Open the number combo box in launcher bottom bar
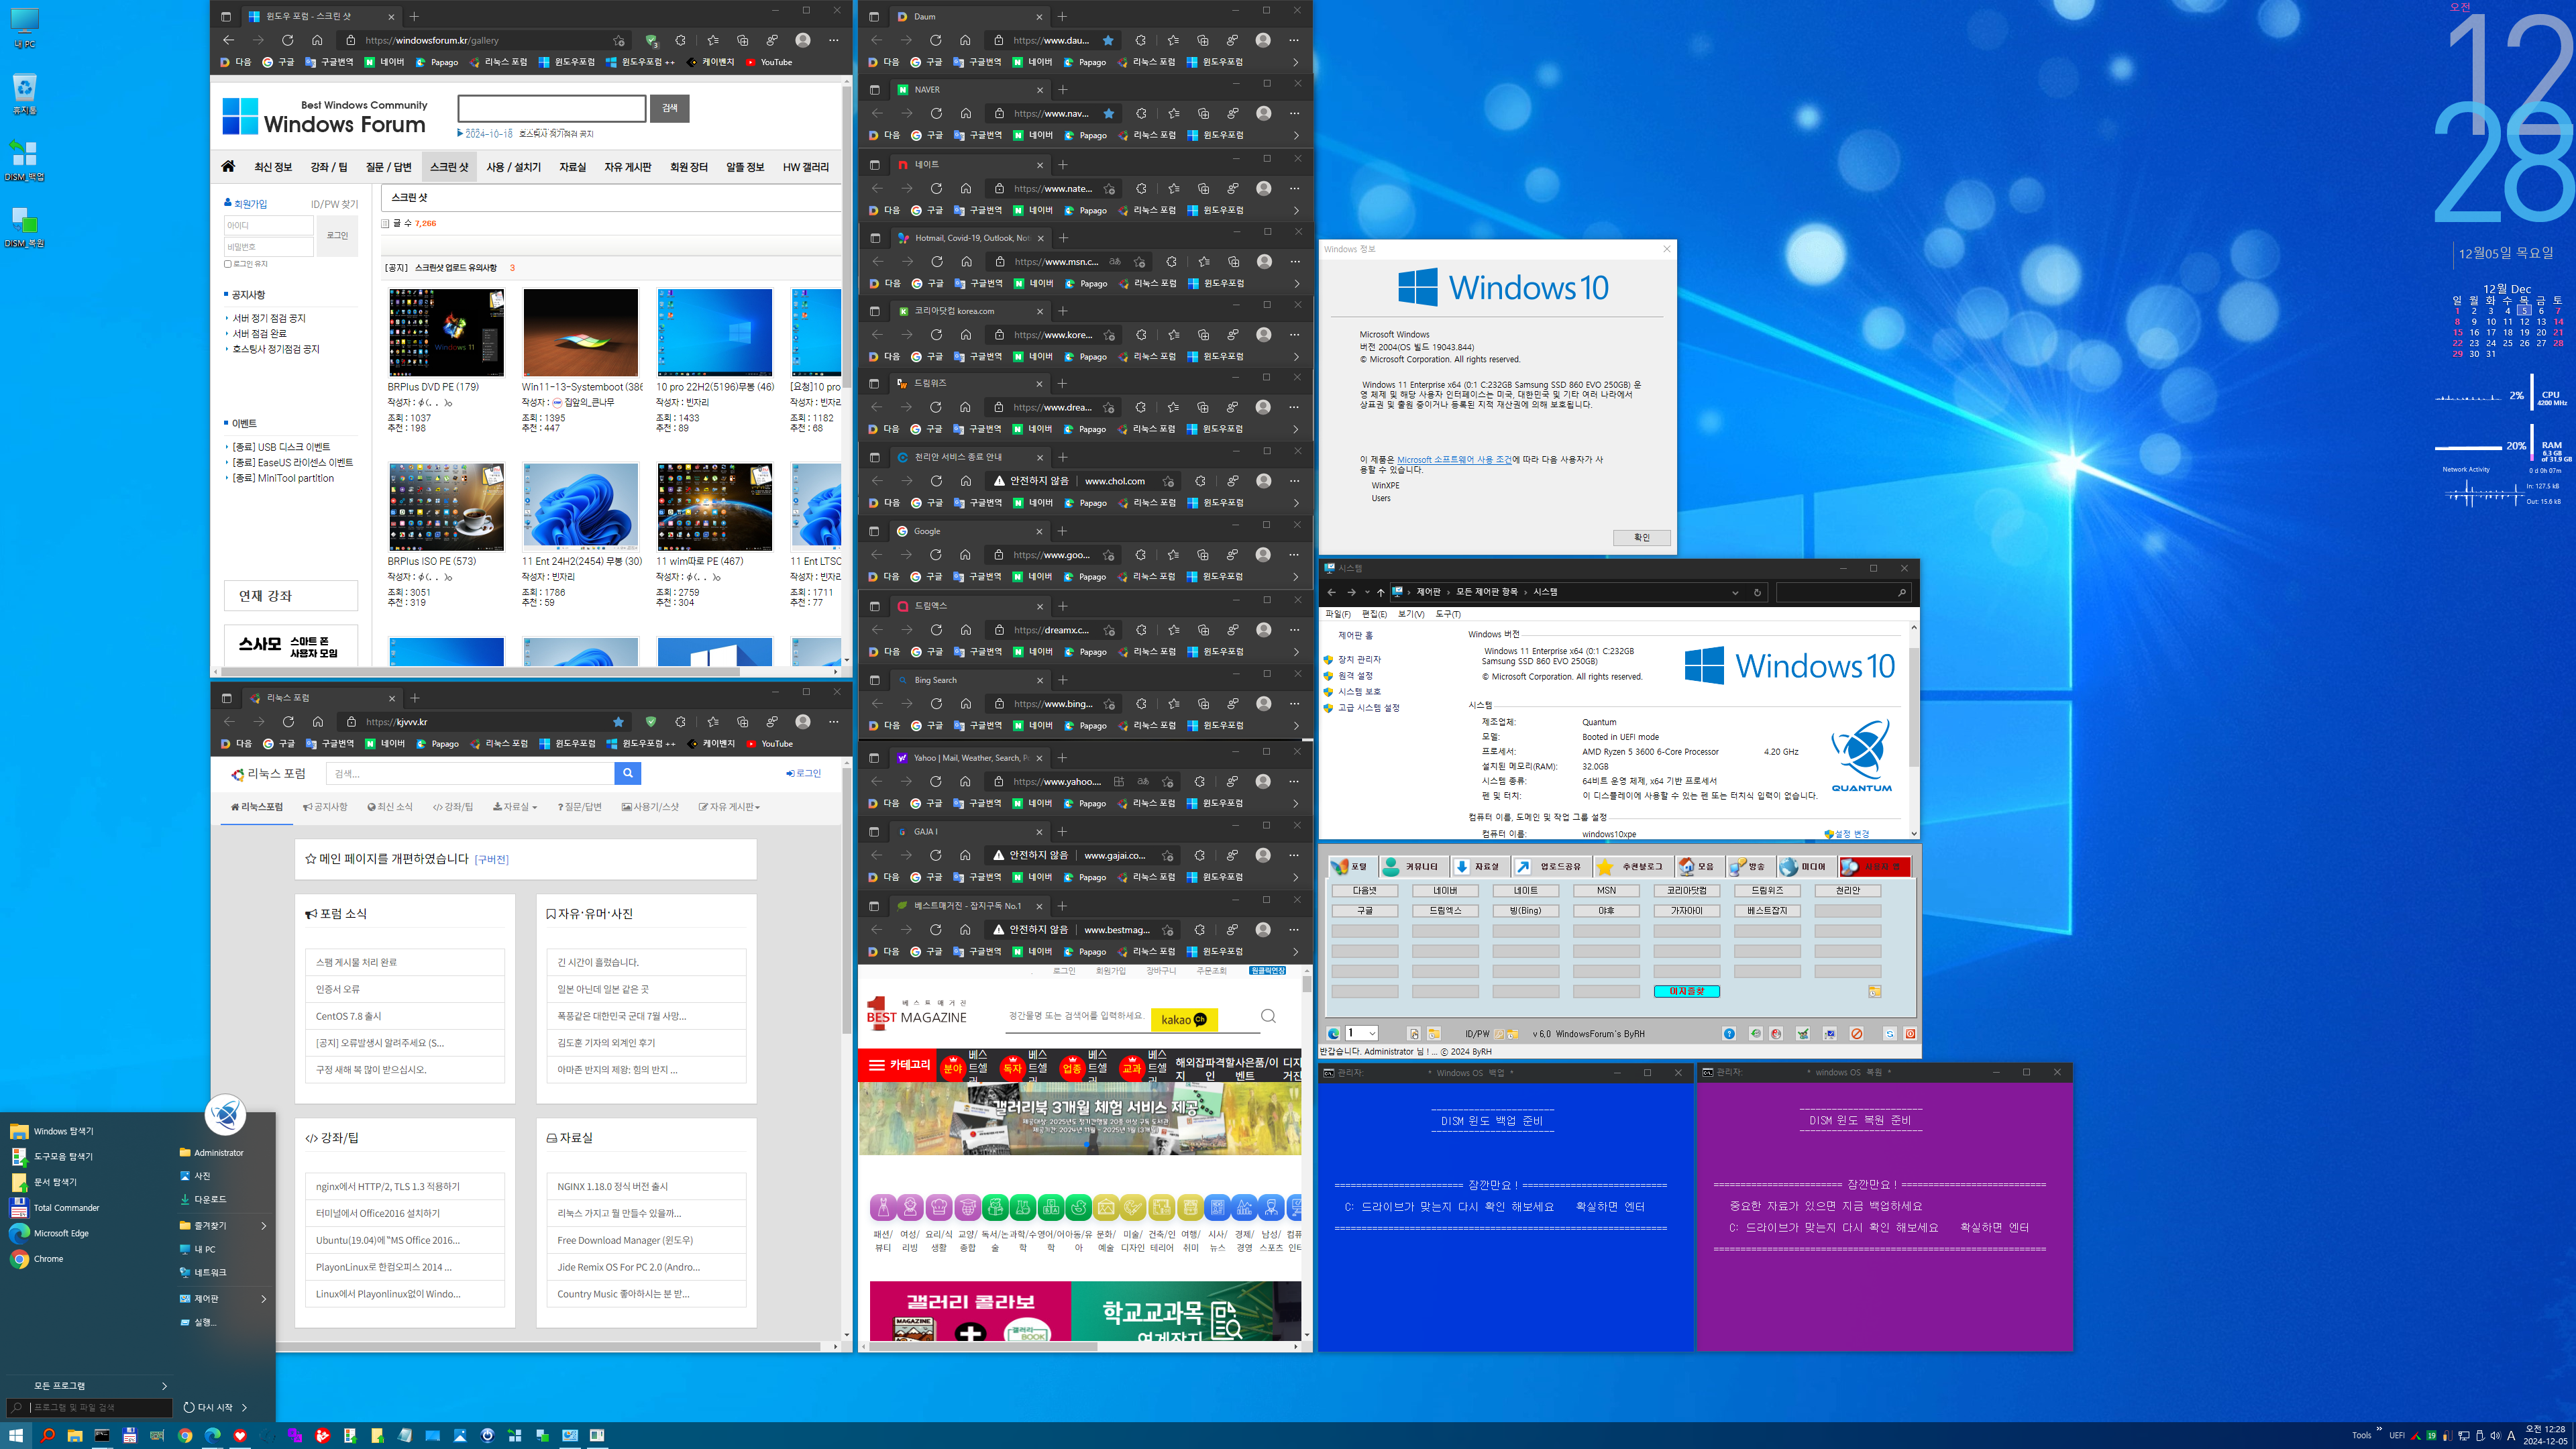The width and height of the screenshot is (2576, 1449). (1362, 1033)
